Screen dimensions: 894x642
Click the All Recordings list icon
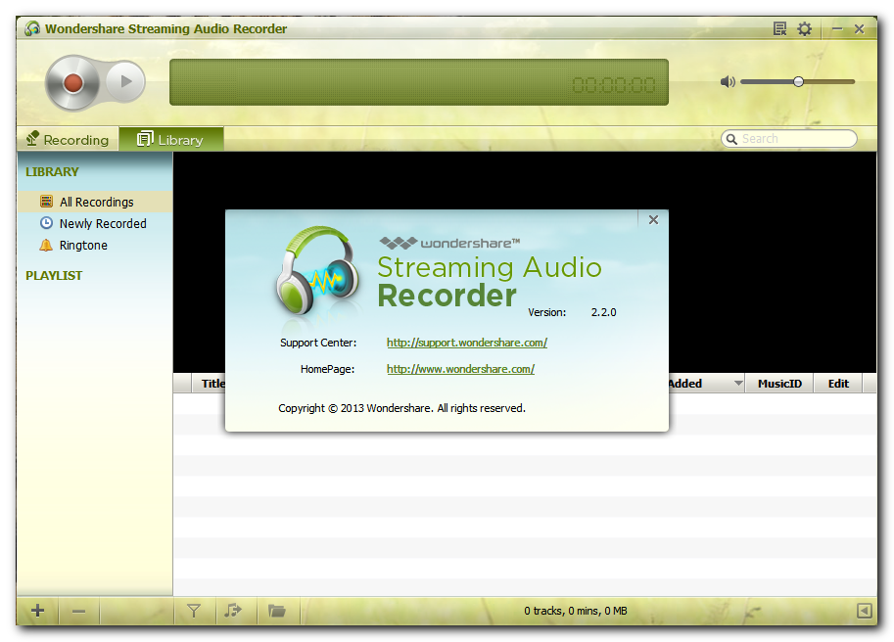pyautogui.click(x=47, y=201)
